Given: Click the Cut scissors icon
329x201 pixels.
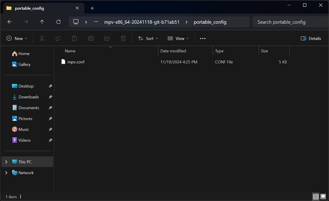Looking at the screenshot, I should coord(42,38).
